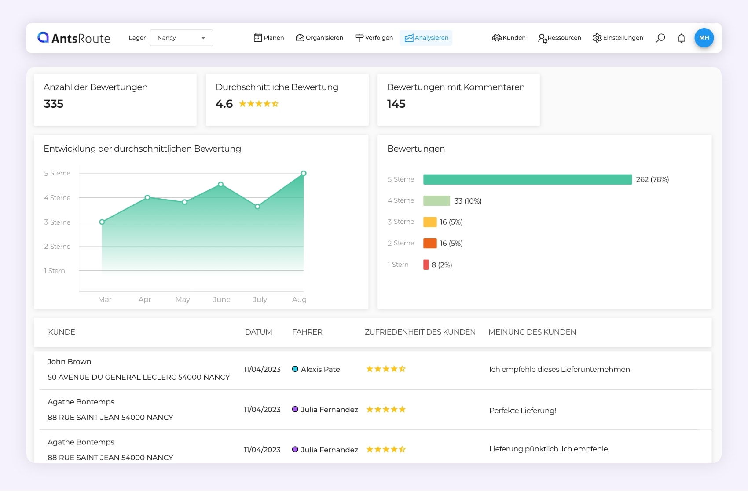Open the search magnifier icon
This screenshot has height=491, width=748.
click(x=660, y=38)
